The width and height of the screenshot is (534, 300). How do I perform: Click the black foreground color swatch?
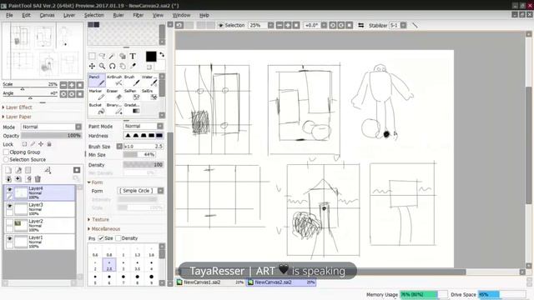(x=151, y=57)
